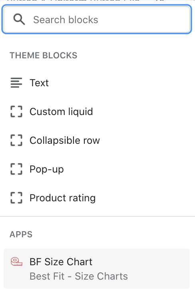Select the BF Size Chart app title

pos(61,262)
